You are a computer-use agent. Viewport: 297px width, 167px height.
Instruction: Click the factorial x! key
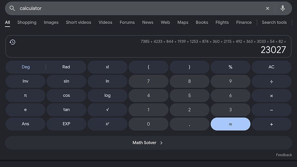pyautogui.click(x=108, y=67)
